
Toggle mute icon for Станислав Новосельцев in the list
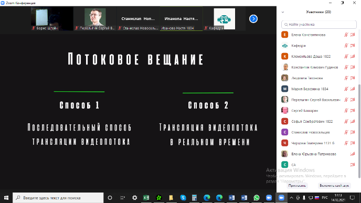(x=346, y=132)
